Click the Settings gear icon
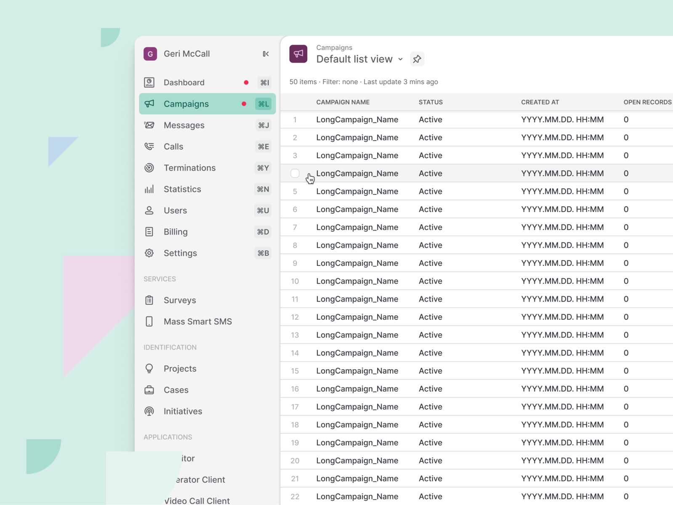Image resolution: width=673 pixels, height=505 pixels. click(149, 253)
